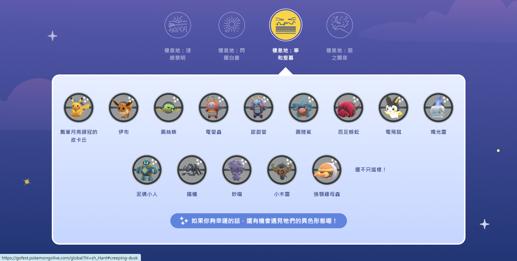This screenshot has width=517, height=261.
Task: Click the 燭光靈 Litwick icon
Action: click(438, 108)
